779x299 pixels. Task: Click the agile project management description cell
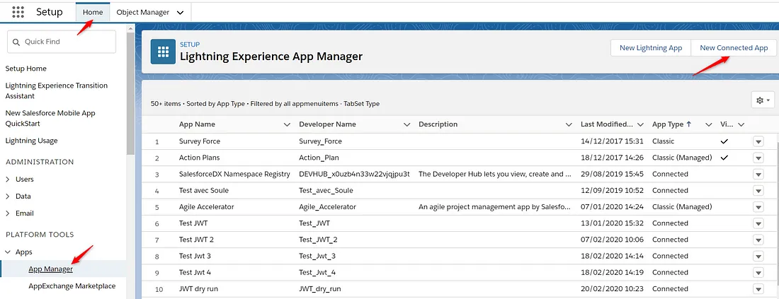[x=495, y=207]
